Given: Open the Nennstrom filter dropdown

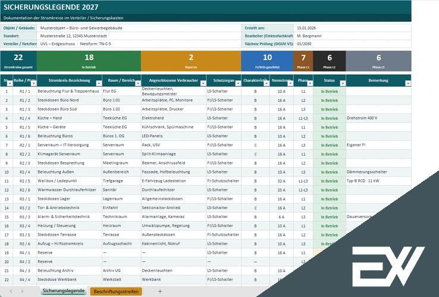Looking at the screenshot, I should [x=290, y=83].
